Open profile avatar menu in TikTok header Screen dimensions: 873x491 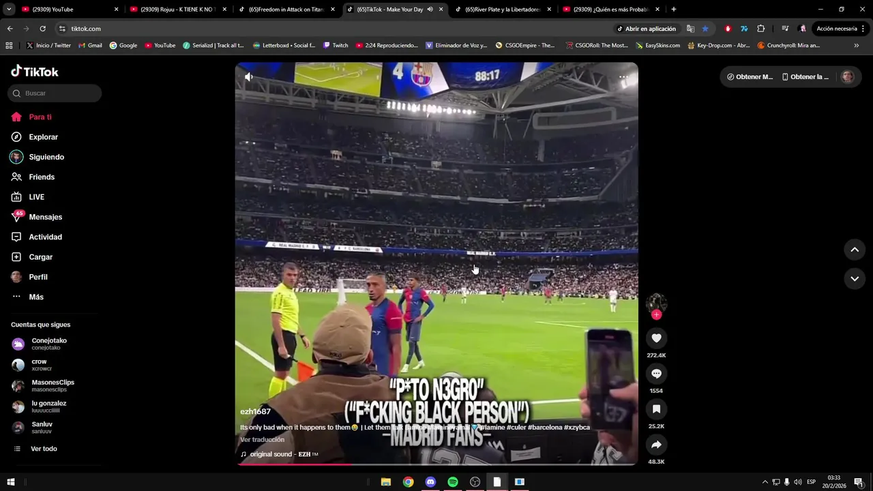click(x=847, y=77)
